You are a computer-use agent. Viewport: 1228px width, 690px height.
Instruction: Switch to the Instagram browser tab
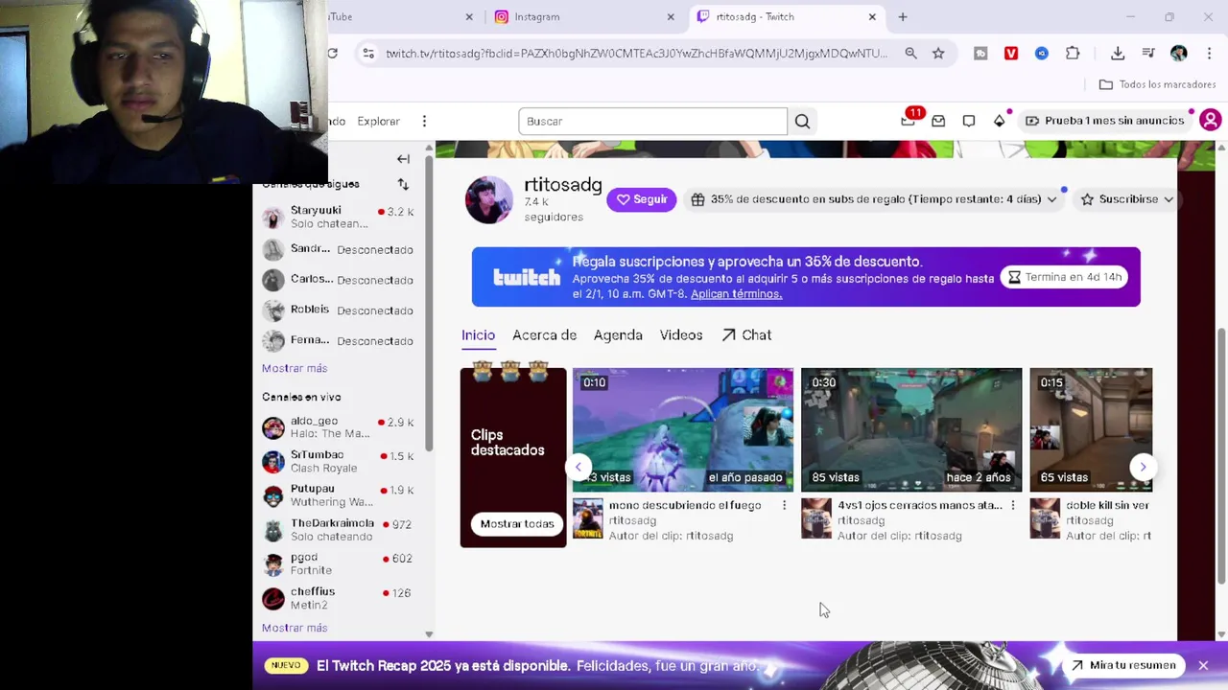pos(585,17)
